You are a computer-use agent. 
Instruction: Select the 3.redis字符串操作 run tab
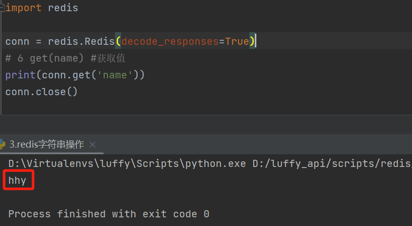coord(46,145)
